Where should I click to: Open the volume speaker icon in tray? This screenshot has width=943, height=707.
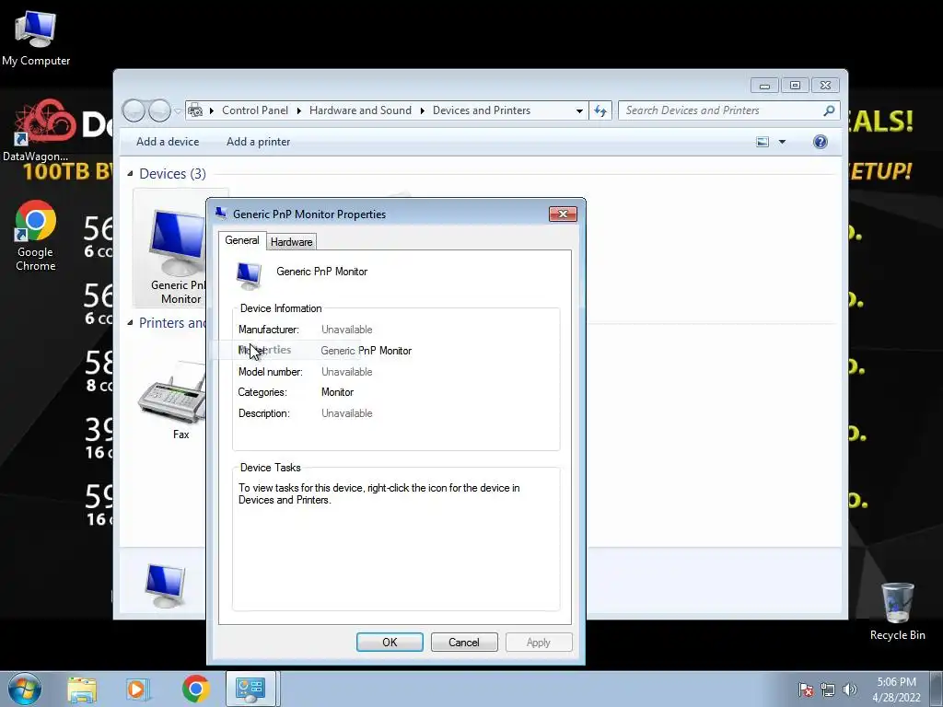[850, 690]
